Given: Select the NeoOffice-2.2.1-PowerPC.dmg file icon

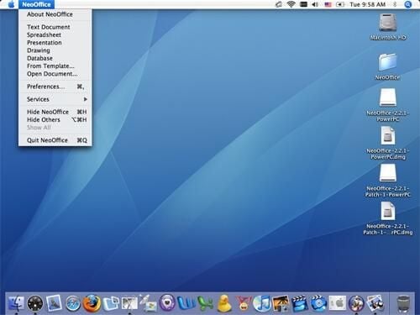Looking at the screenshot, I should click(x=388, y=135).
